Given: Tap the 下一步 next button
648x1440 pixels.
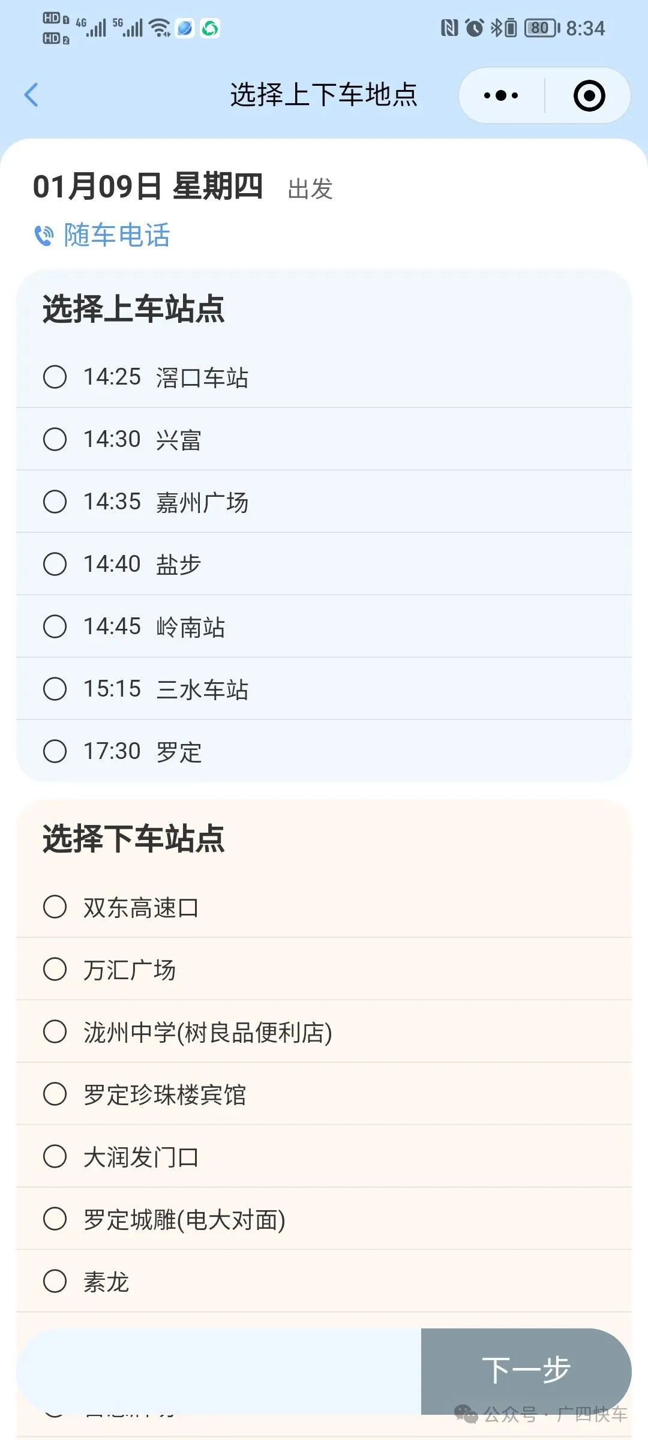Looking at the screenshot, I should (x=526, y=1372).
